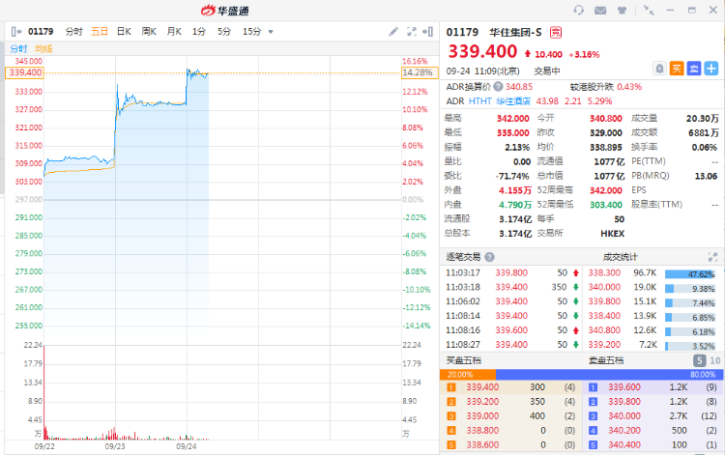Click the 47.62% volume bar
This screenshot has width=725, height=455.
click(x=690, y=274)
